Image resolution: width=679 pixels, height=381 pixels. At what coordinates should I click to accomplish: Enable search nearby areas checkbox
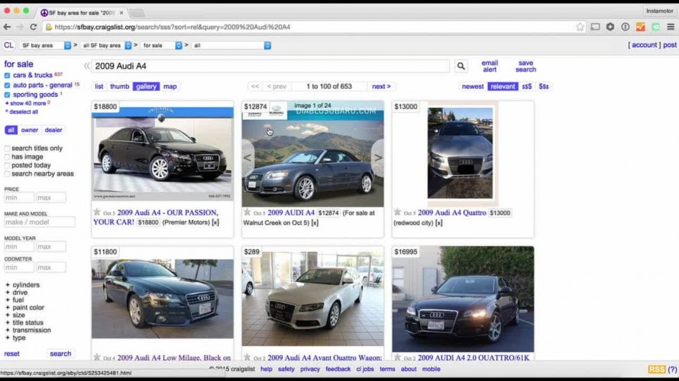[7, 174]
